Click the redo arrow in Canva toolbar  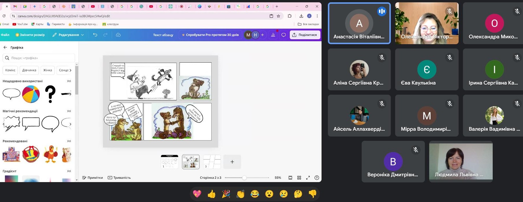(105, 35)
